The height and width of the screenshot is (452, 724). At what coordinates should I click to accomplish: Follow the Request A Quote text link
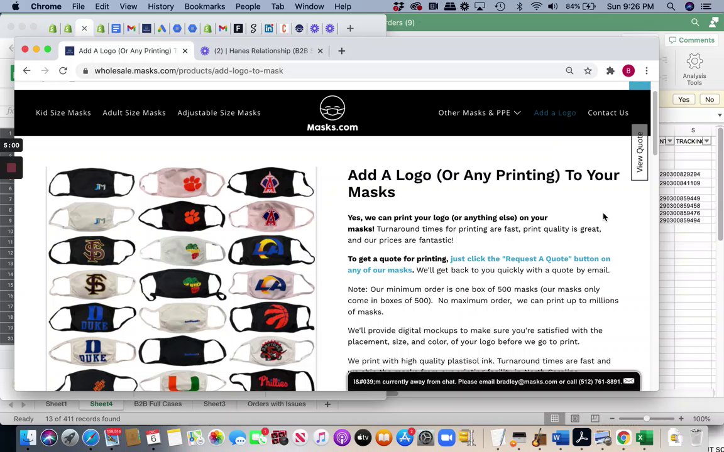pos(479,264)
